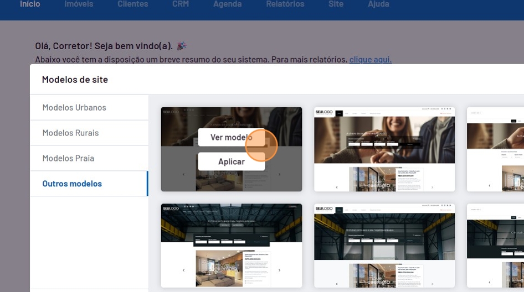
Task: Open the Imóveis menu
Action: tap(79, 4)
